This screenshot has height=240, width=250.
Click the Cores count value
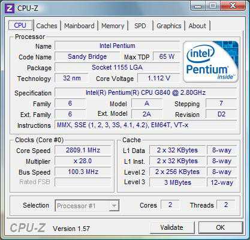(170, 205)
